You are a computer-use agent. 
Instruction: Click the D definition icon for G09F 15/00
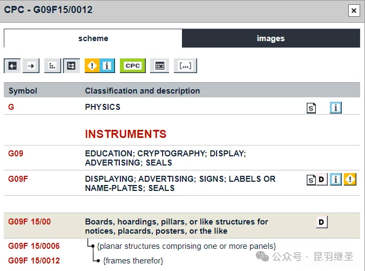pos(321,222)
